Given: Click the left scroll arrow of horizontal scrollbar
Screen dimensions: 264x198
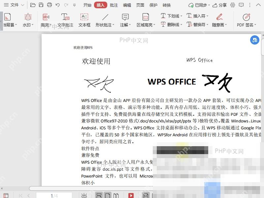Looking at the screenshot, I should (x=2, y=188).
